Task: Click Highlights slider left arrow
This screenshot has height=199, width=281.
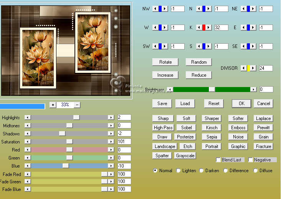Action: point(28,117)
